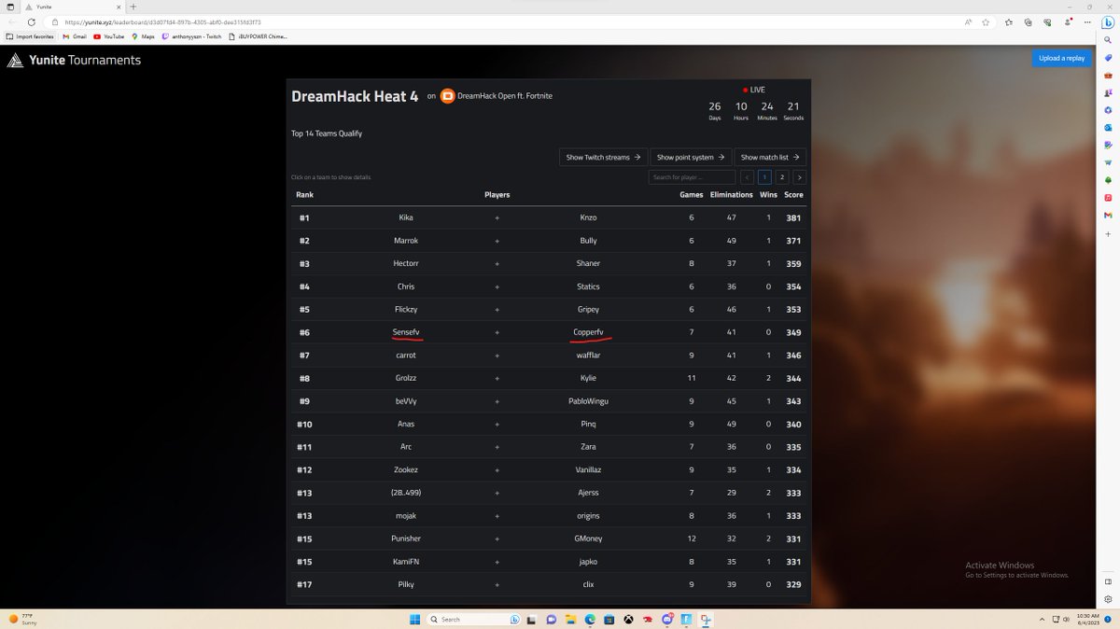Click player name clix in rank #17

[588, 584]
